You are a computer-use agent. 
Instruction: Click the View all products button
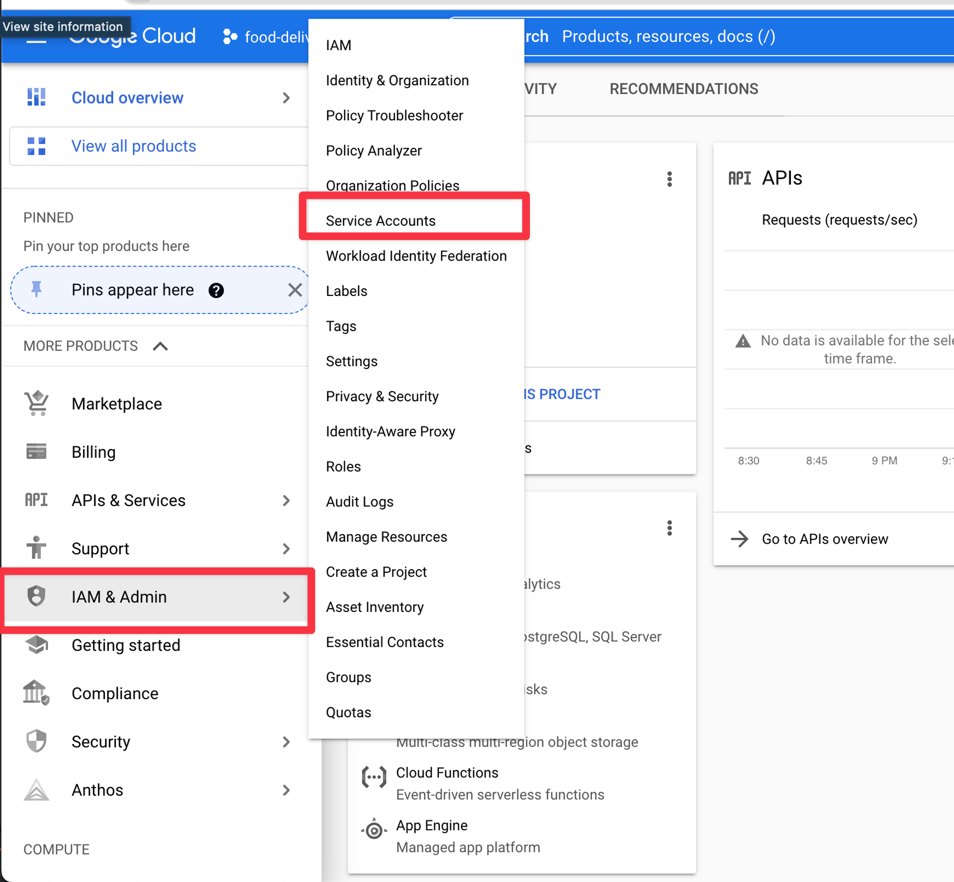click(x=134, y=146)
